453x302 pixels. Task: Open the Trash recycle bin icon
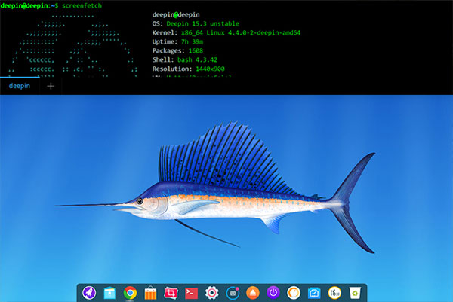[355, 293]
